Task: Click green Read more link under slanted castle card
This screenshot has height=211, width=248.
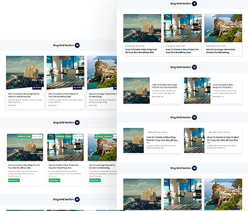Action: click(12, 105)
